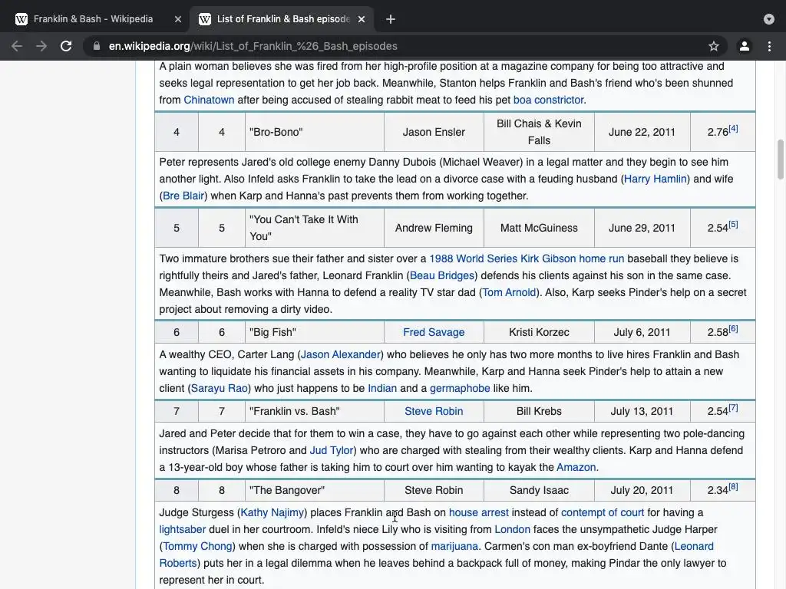The image size is (786, 589).
Task: Open citation [7] beside Franklin vs. Bash viewers
Action: 733,408
